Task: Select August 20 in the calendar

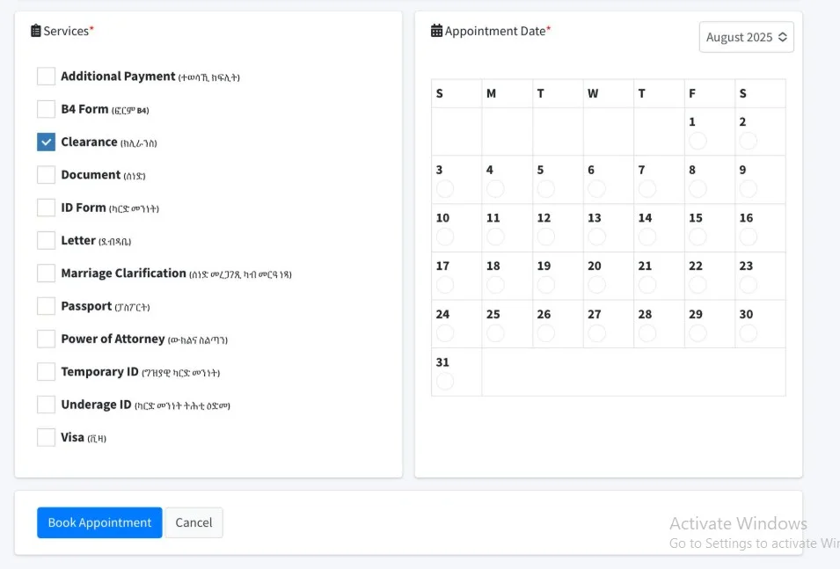Action: [x=596, y=284]
